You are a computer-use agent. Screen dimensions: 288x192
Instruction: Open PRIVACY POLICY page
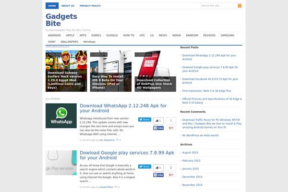point(90,6)
